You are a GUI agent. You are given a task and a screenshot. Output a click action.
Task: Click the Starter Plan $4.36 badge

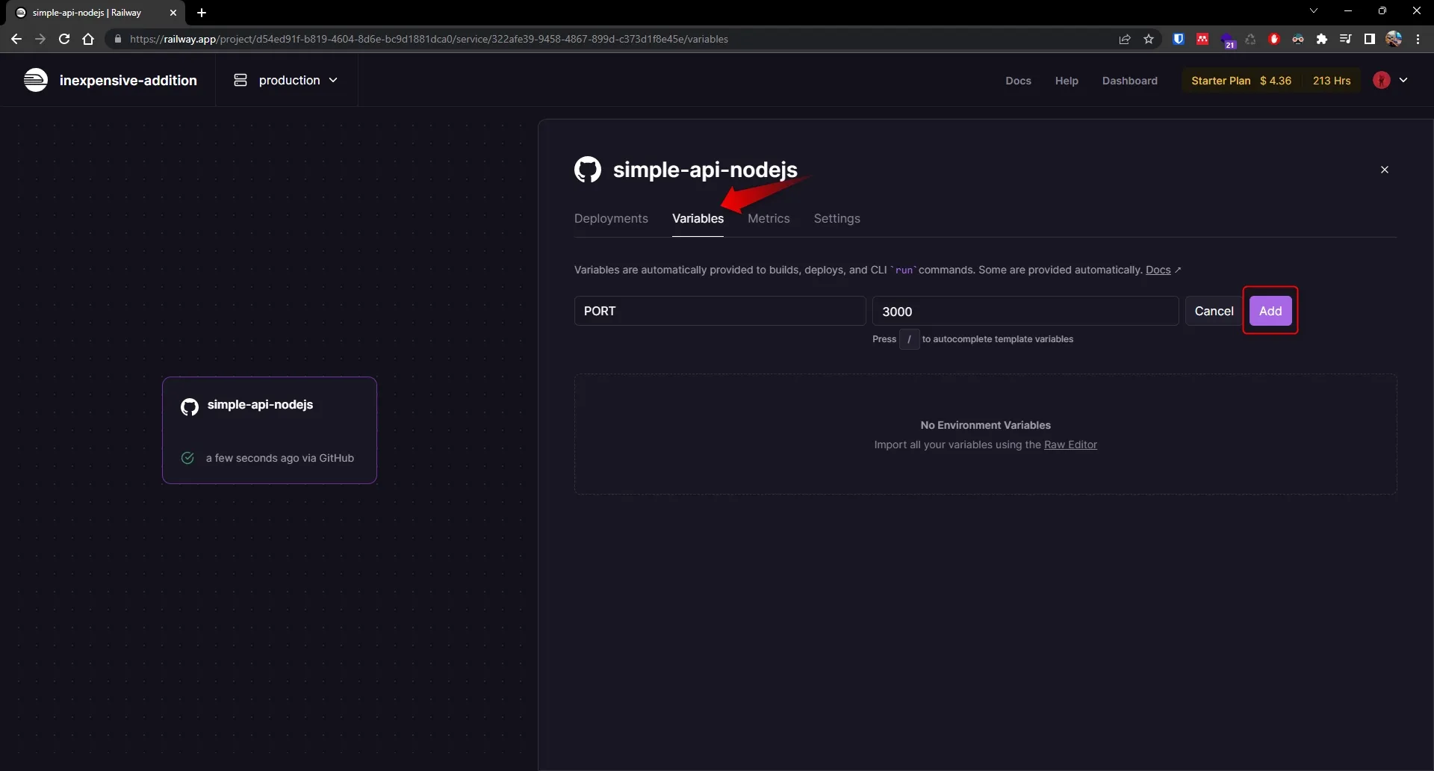click(x=1241, y=81)
